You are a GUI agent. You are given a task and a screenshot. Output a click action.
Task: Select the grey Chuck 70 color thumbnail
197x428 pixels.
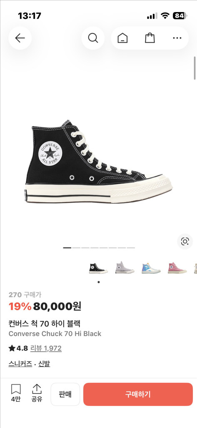tap(125, 268)
